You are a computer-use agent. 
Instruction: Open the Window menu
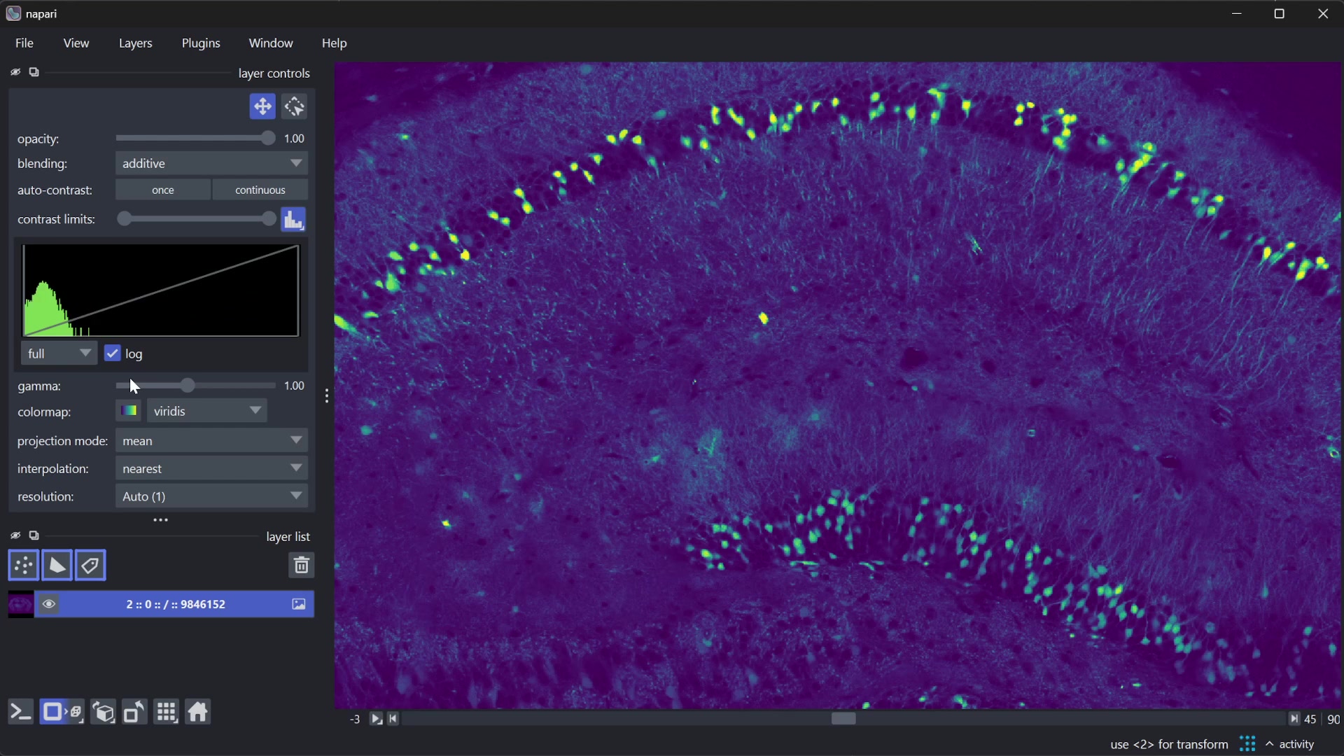[271, 43]
